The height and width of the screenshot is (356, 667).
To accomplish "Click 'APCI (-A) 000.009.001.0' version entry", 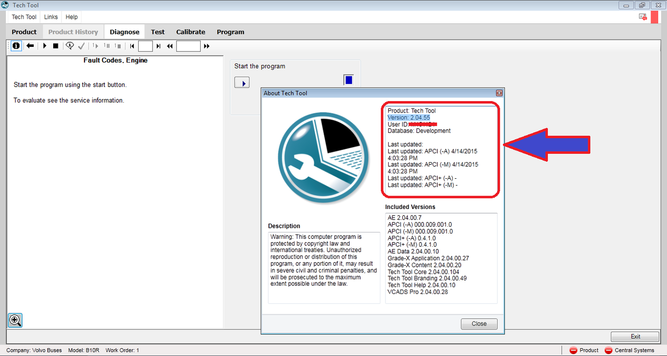I will (x=420, y=224).
